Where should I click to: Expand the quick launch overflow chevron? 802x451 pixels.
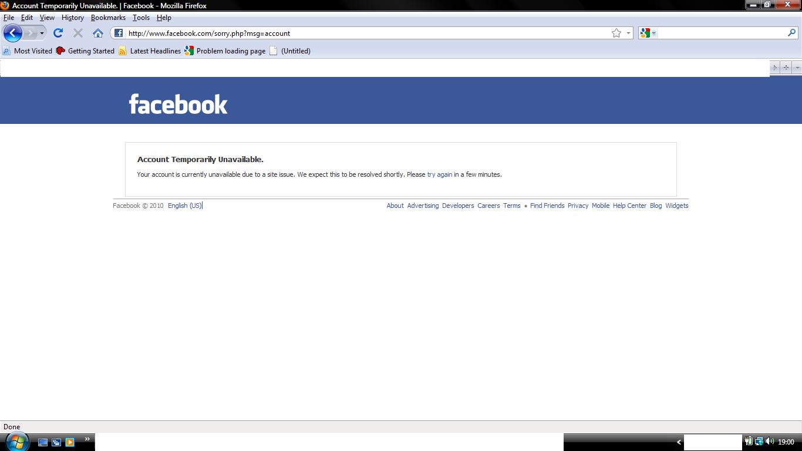pos(87,439)
